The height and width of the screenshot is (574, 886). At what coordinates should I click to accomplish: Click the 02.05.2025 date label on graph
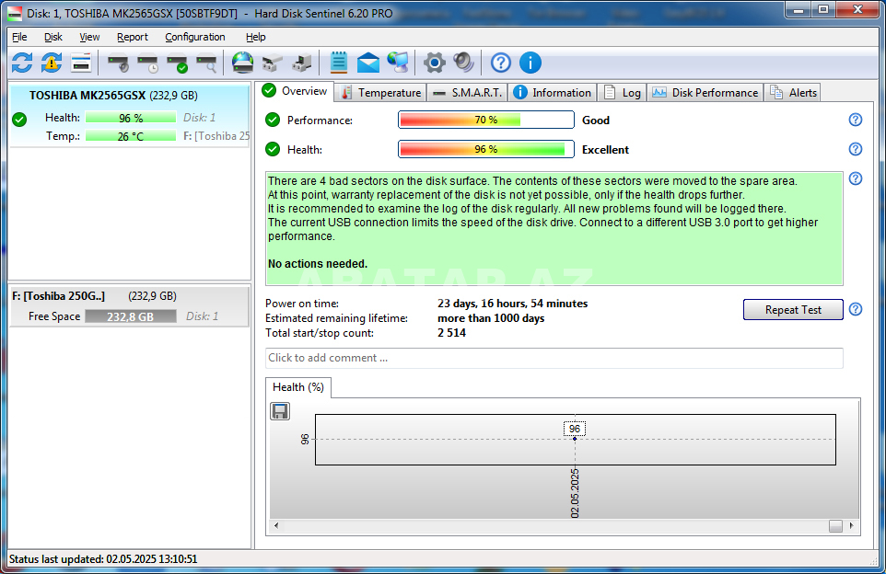575,493
